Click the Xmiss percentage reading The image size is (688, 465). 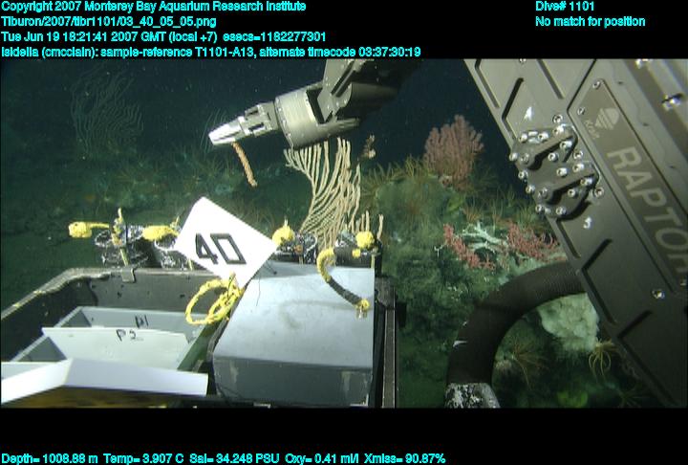point(401,458)
